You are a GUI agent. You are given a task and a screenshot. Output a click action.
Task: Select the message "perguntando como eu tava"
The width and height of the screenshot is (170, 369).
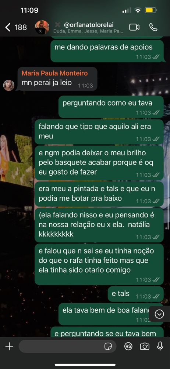[x=111, y=107]
